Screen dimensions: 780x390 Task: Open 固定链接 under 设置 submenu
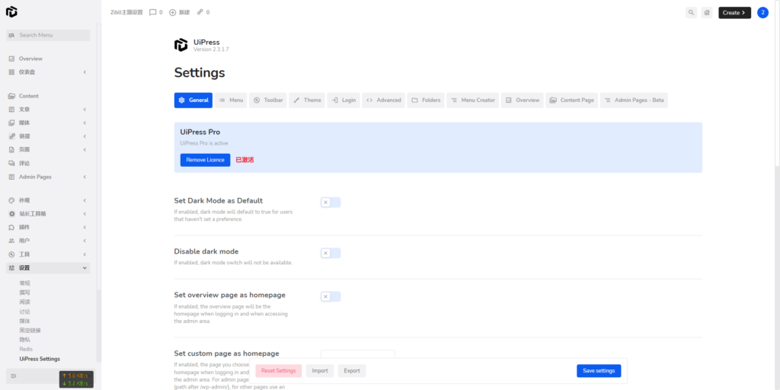[x=30, y=331]
